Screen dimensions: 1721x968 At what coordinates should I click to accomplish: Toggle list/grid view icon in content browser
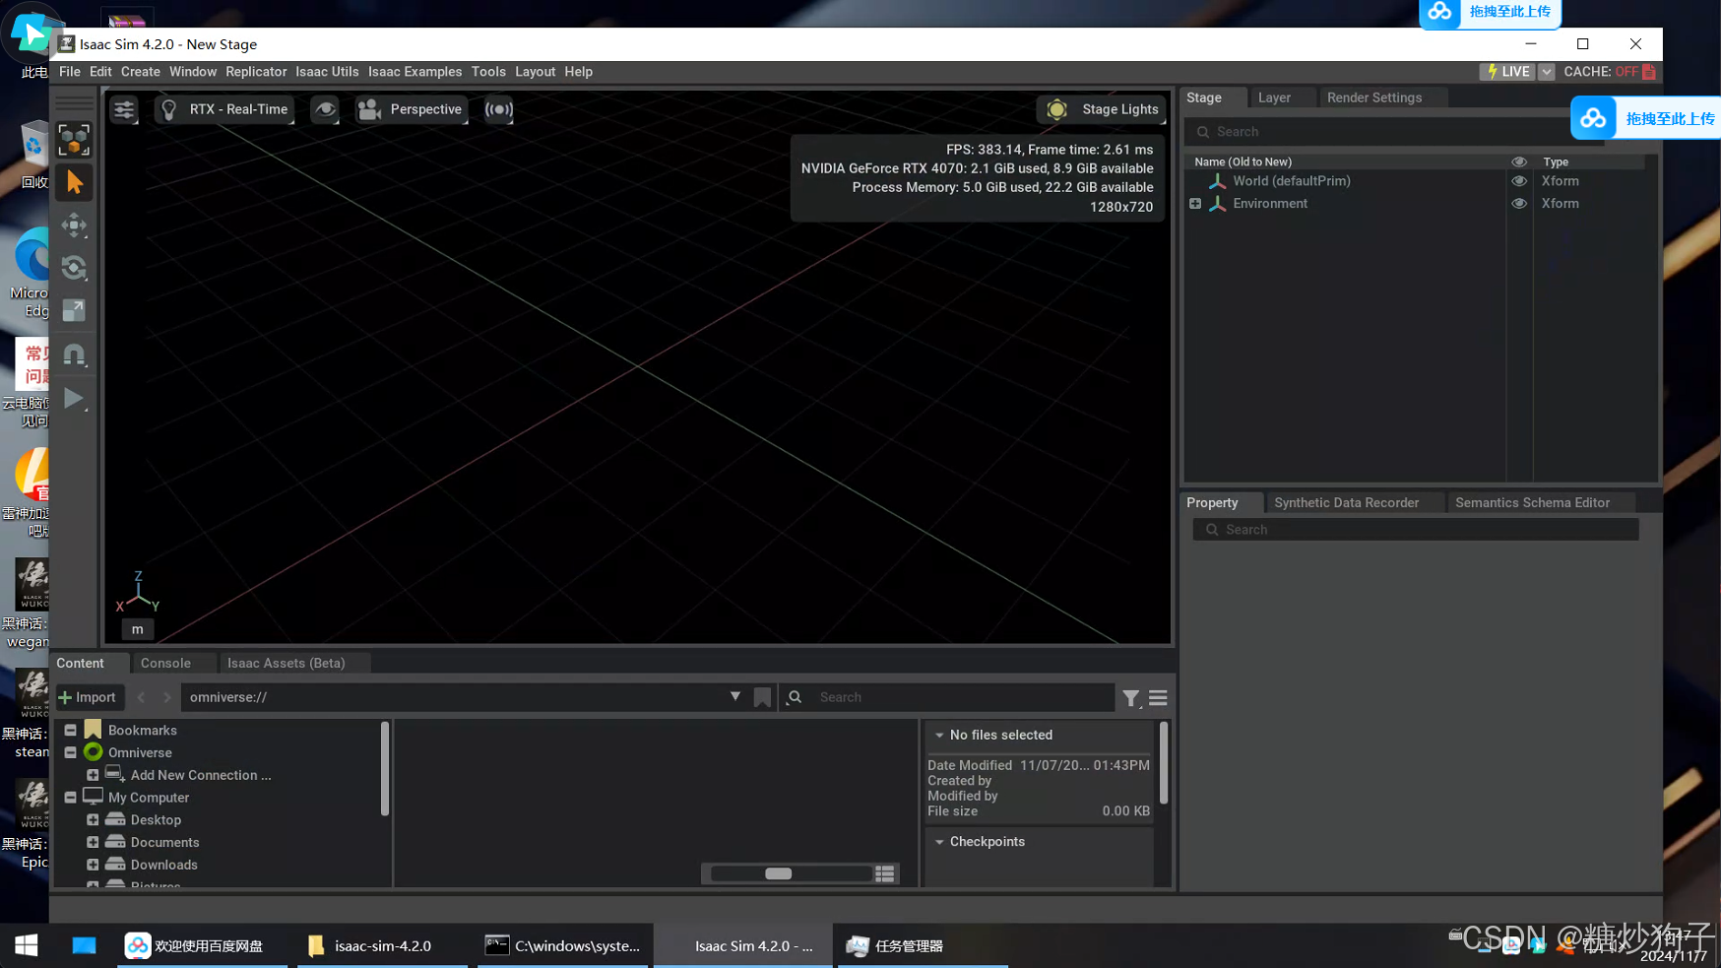pos(885,873)
